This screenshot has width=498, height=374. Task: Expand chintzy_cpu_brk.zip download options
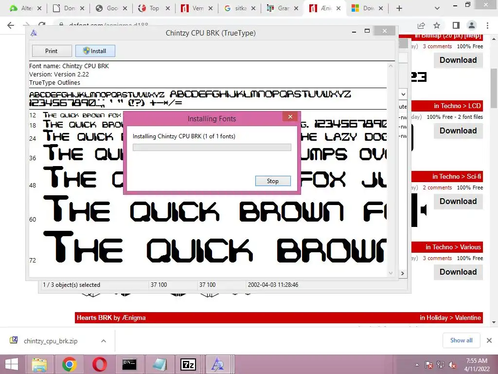point(104,341)
